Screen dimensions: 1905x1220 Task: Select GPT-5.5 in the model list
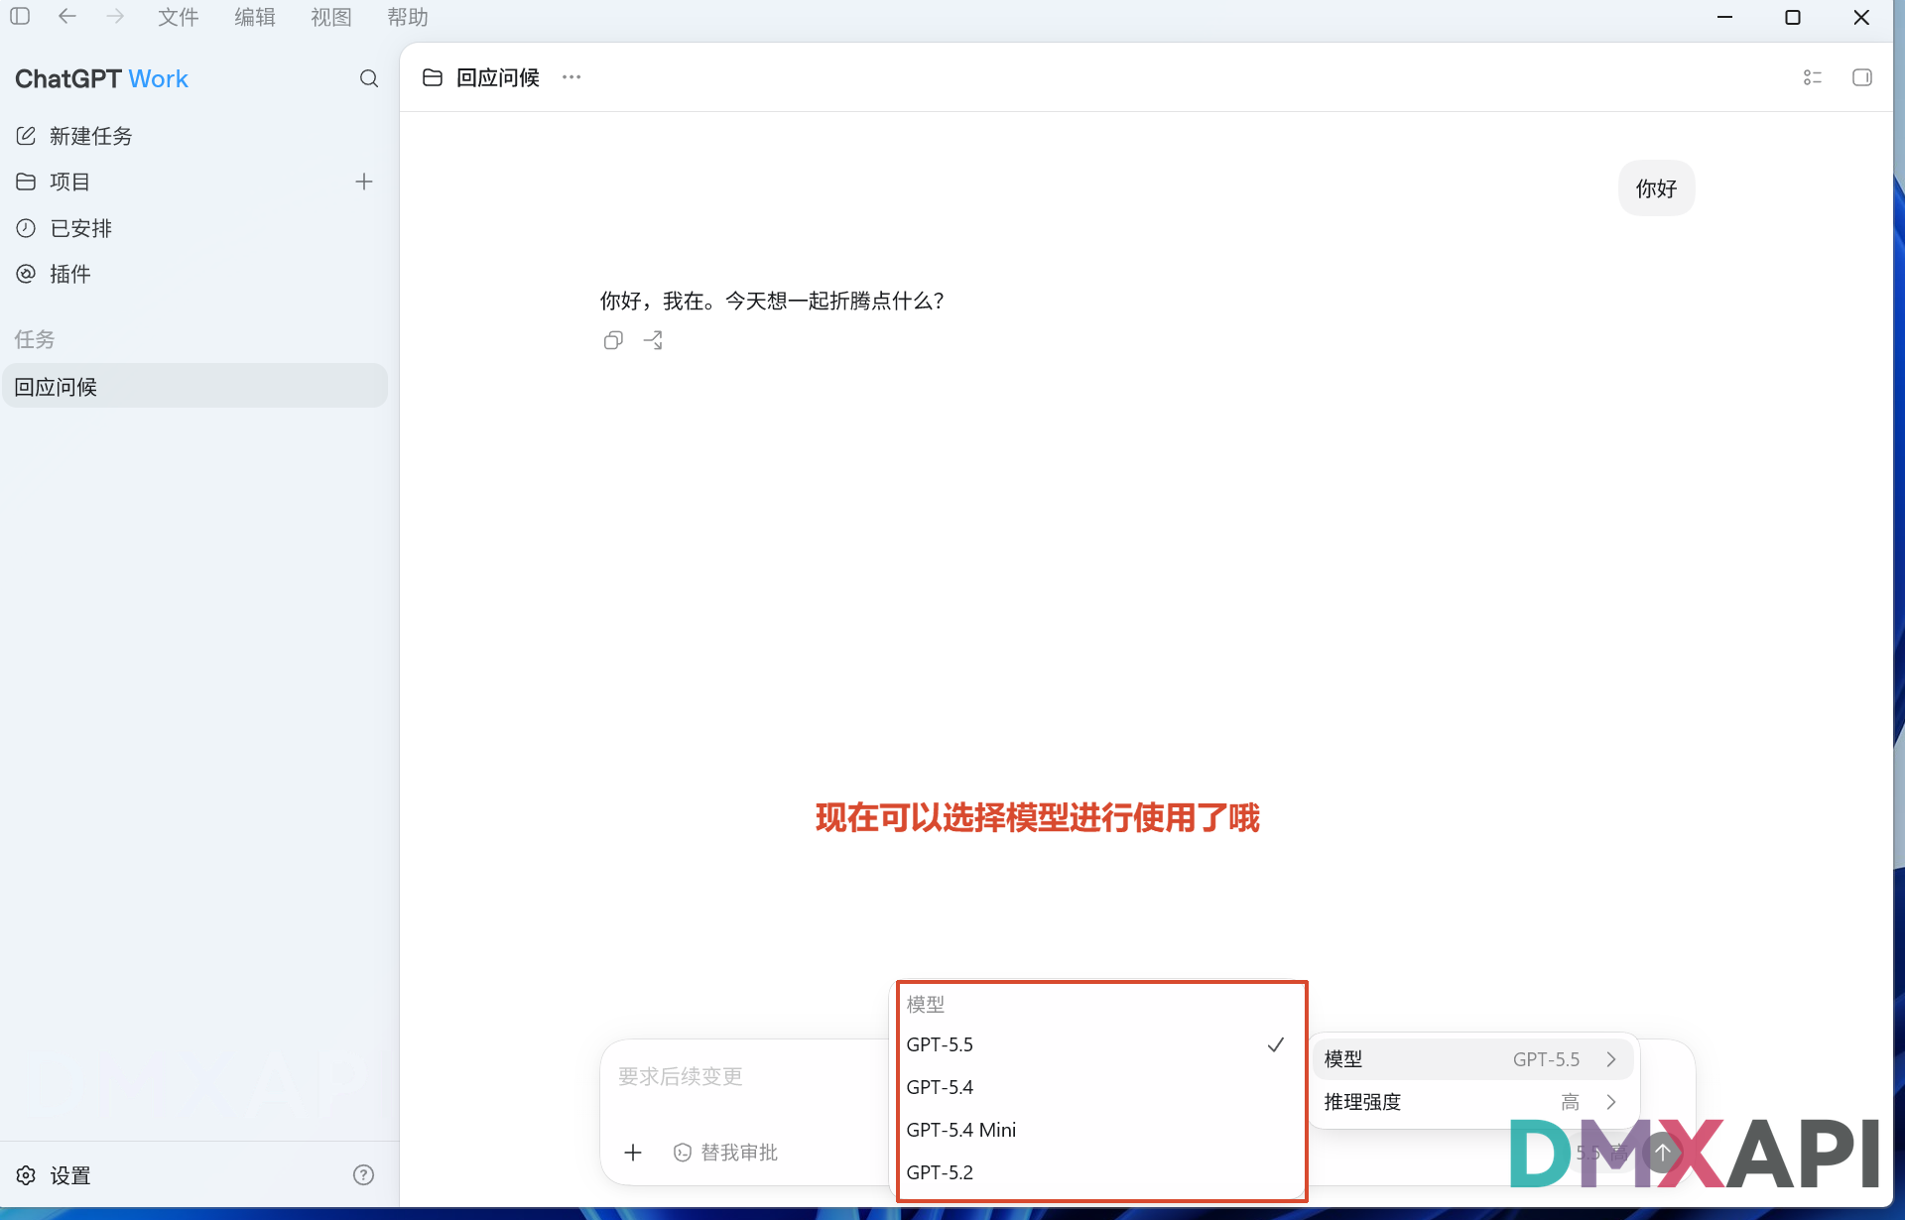click(1096, 1044)
